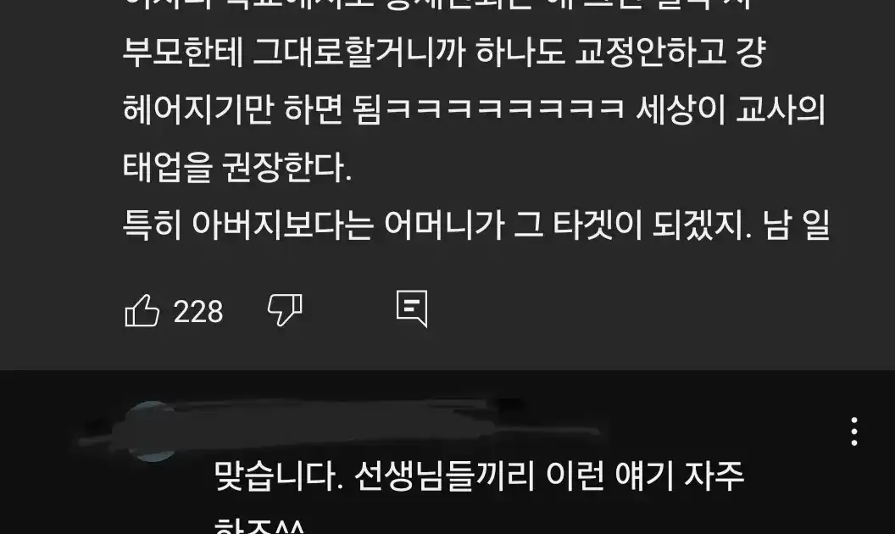
Task: Tap the line starting with 부모한테 그대로할거니까
Action: coord(443,52)
